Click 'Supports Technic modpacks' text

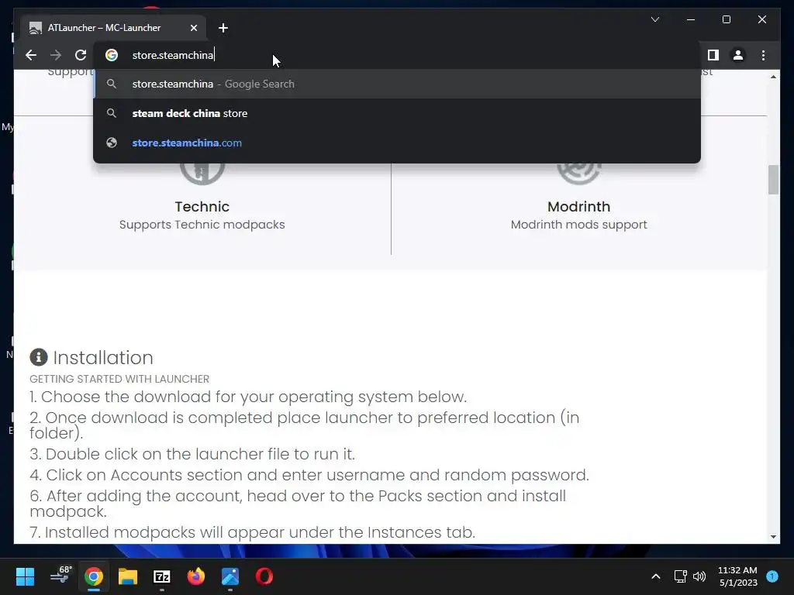coord(202,225)
